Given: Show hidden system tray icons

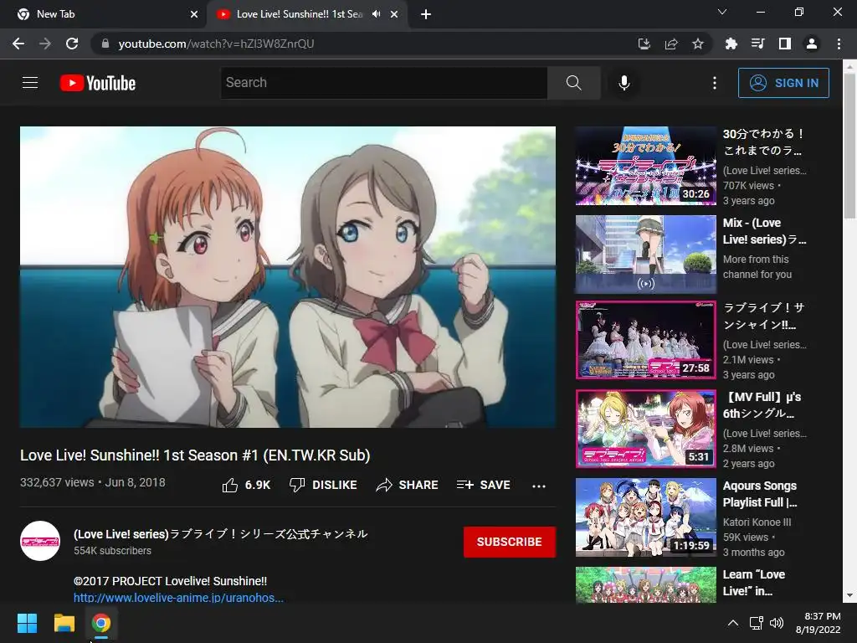Looking at the screenshot, I should 733,623.
